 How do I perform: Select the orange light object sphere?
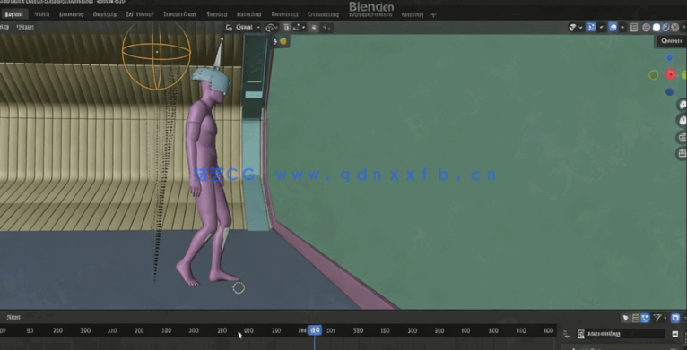(x=156, y=52)
